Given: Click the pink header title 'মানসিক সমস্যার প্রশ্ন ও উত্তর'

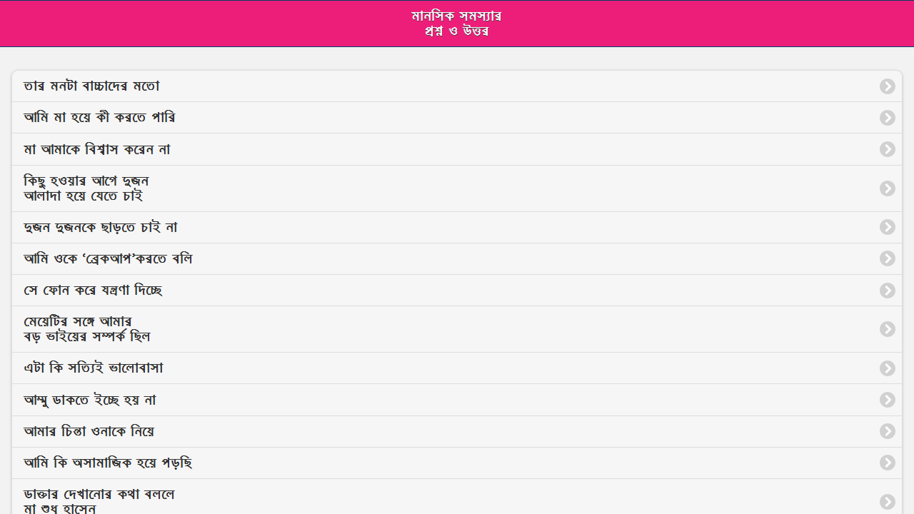Looking at the screenshot, I should pos(457,24).
